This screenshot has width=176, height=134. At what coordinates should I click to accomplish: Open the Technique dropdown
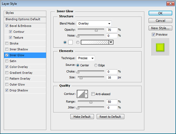[86, 58]
